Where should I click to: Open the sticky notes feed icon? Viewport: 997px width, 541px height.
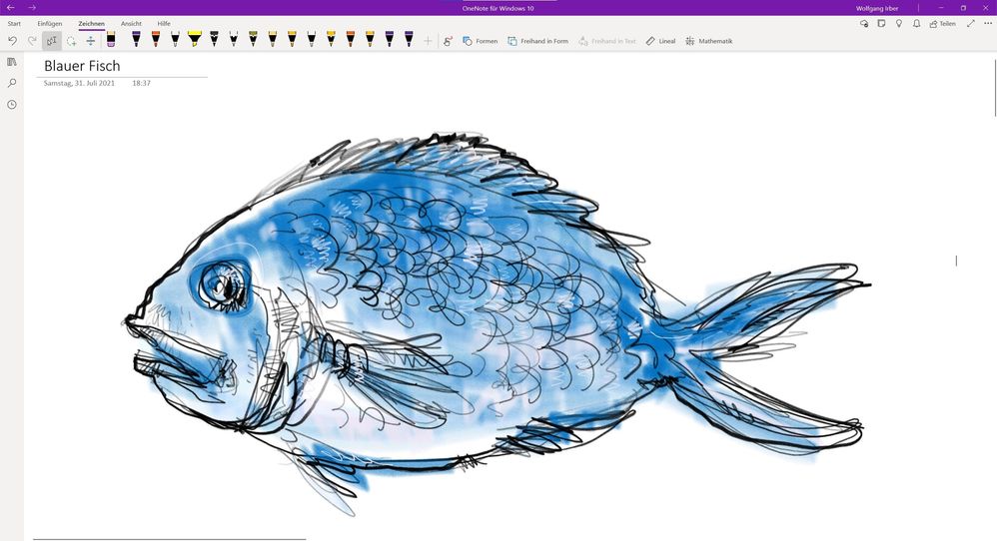coord(881,24)
